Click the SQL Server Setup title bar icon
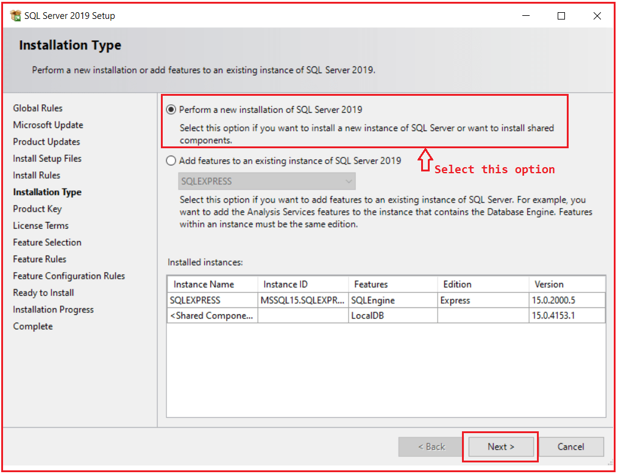This screenshot has width=618, height=474. [x=16, y=16]
